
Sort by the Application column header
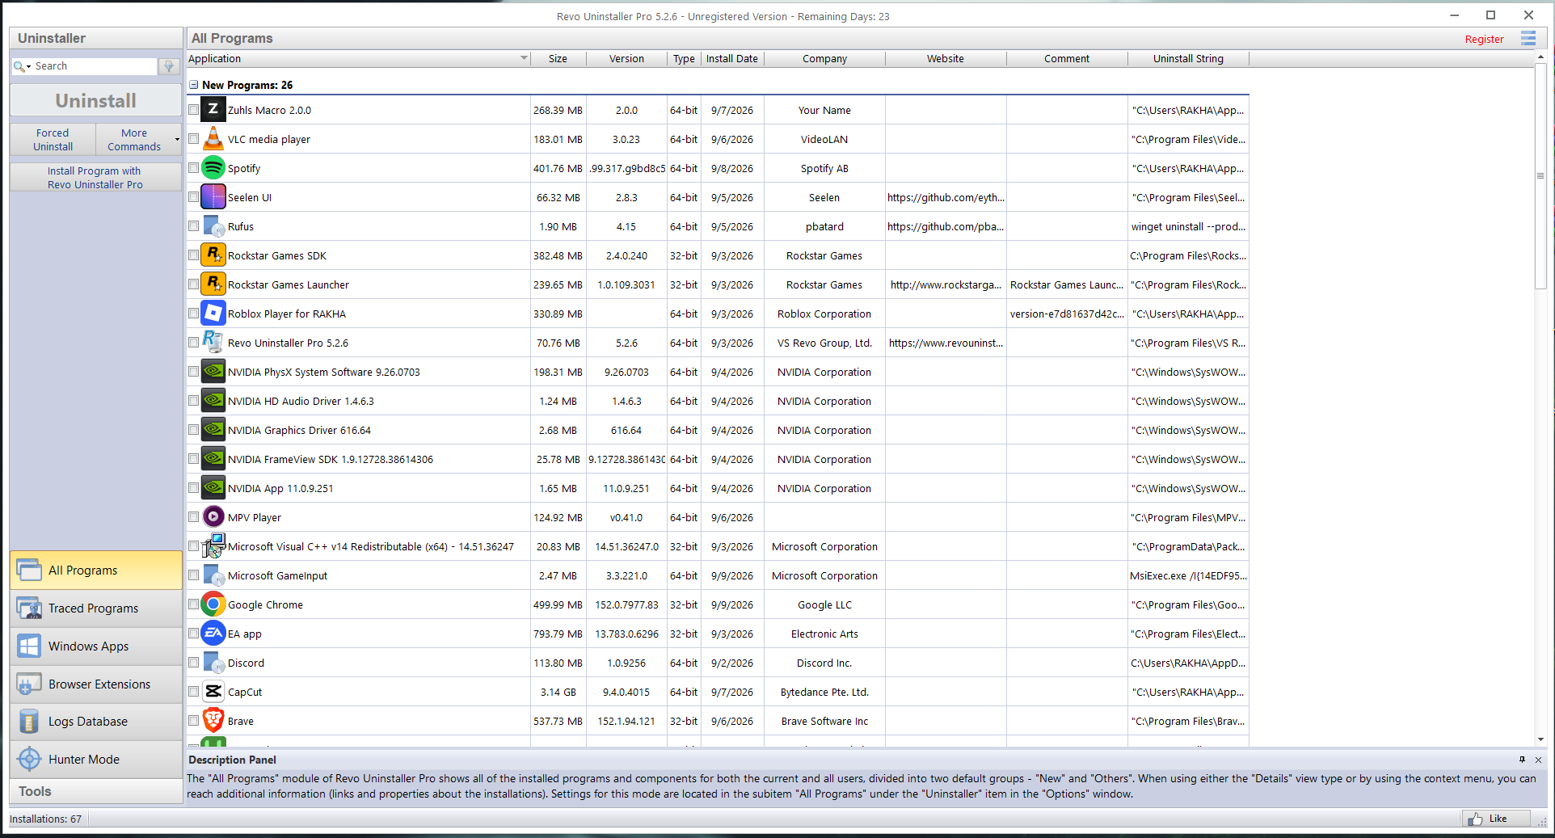[x=358, y=59]
